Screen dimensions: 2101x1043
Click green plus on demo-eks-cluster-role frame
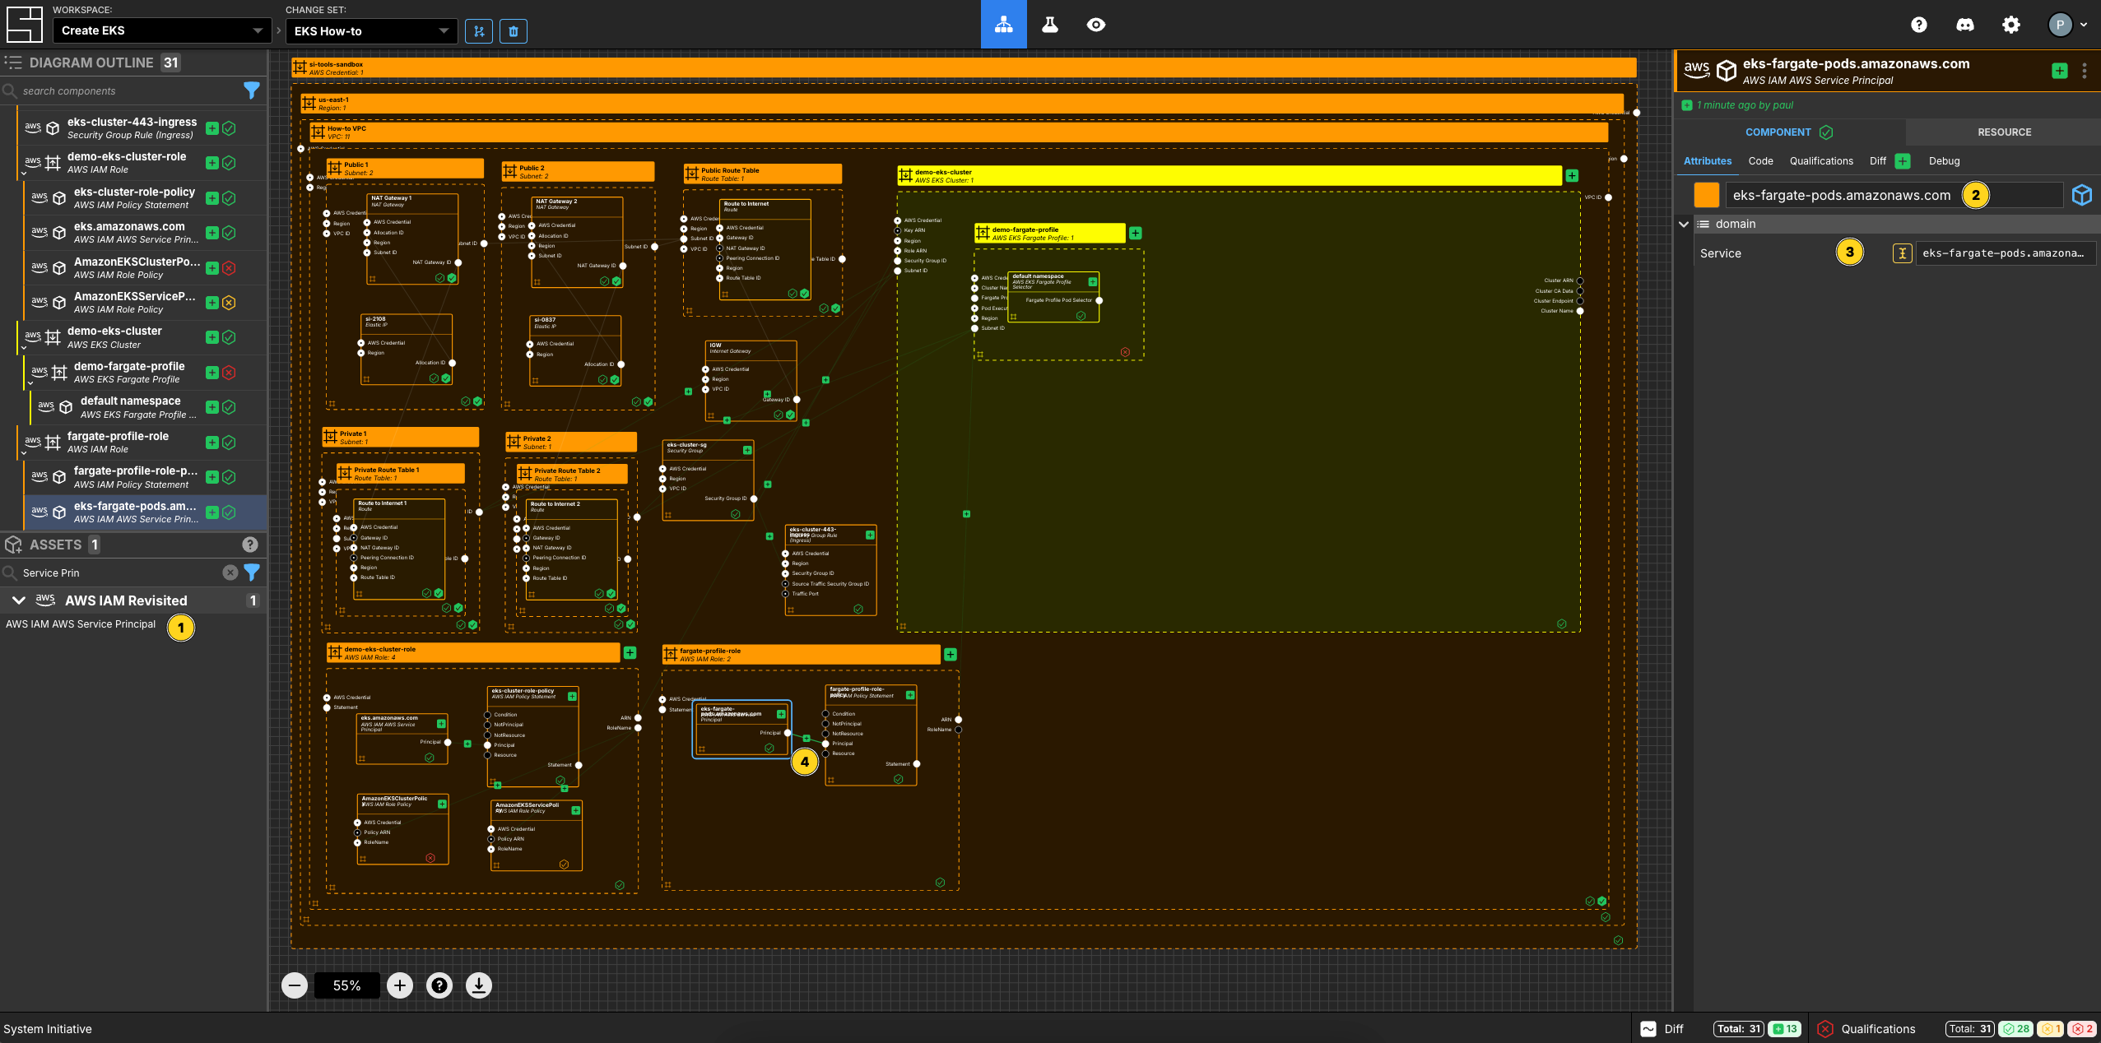[x=630, y=652]
